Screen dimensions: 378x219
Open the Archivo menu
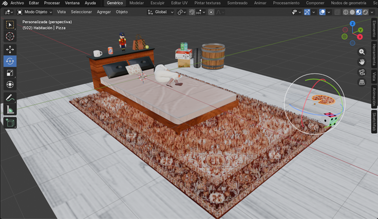[17, 3]
